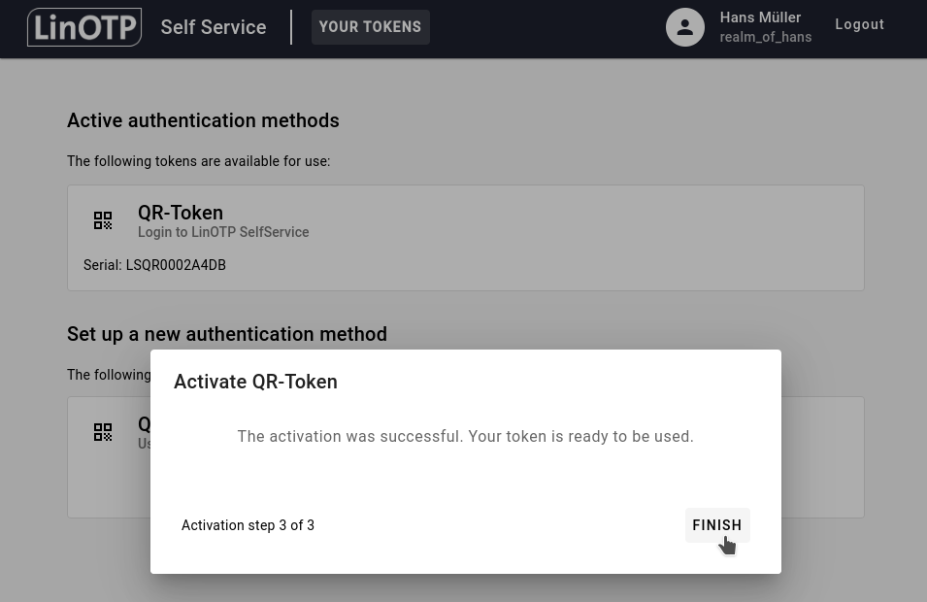The height and width of the screenshot is (602, 927).
Task: Click the 'Activation step 3 of 3' indicator
Action: (x=248, y=525)
